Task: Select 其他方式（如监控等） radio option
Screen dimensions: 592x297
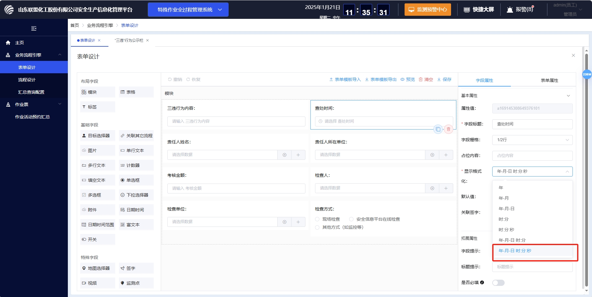Action: [x=317, y=227]
